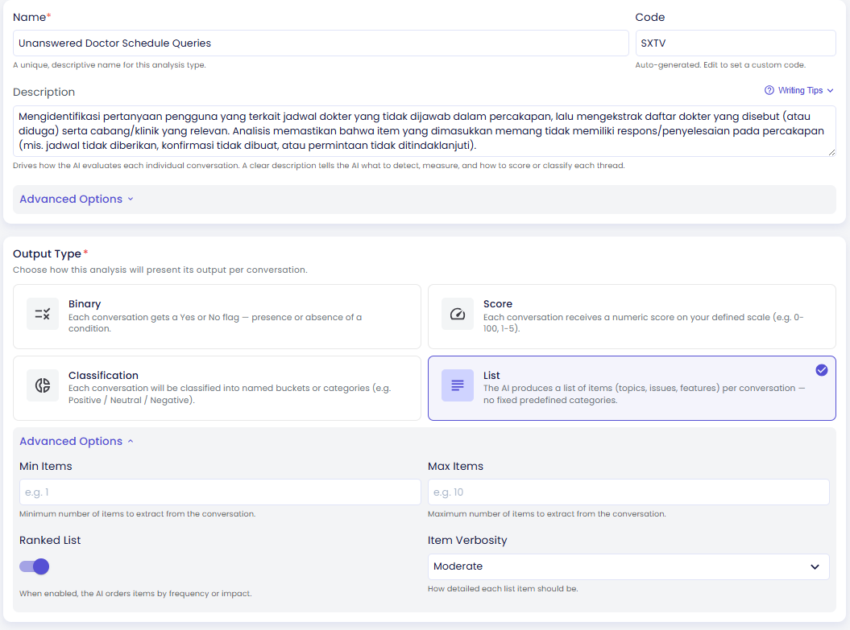Click the blue checkmark on List card
Image resolution: width=850 pixels, height=630 pixels.
coord(822,370)
